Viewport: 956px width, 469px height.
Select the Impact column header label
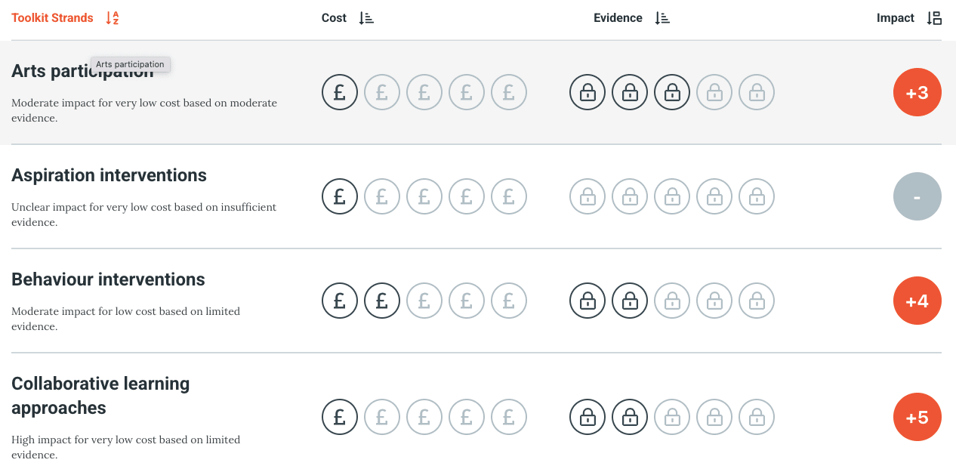[896, 18]
